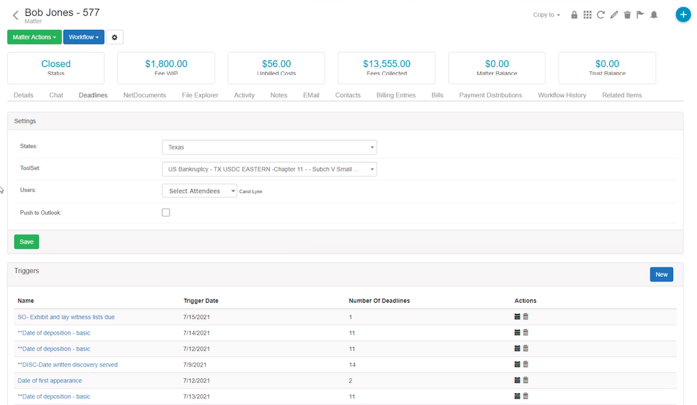Open the NetDocuments tab
Screen dimensions: 697x405
(x=144, y=95)
